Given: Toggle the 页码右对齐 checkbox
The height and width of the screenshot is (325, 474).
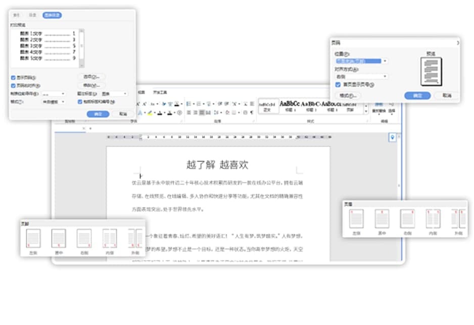Looking at the screenshot, I should tap(13, 86).
